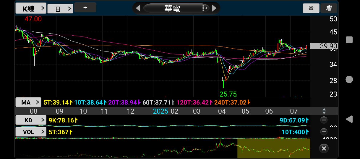Open the MA indicator selector
Viewport: 360px width, 159px height.
click(28, 102)
